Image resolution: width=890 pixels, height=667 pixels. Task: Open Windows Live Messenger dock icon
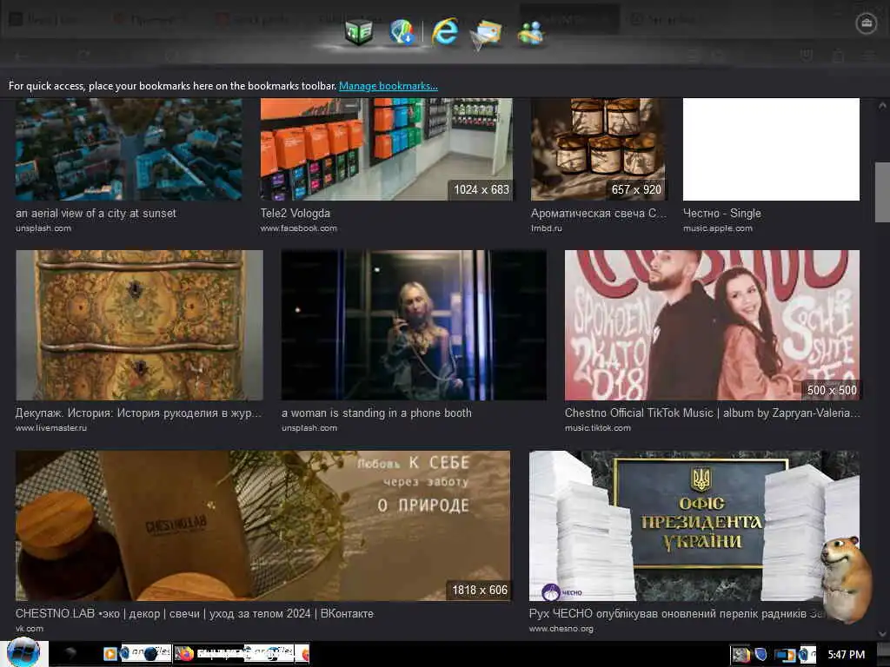pos(530,32)
